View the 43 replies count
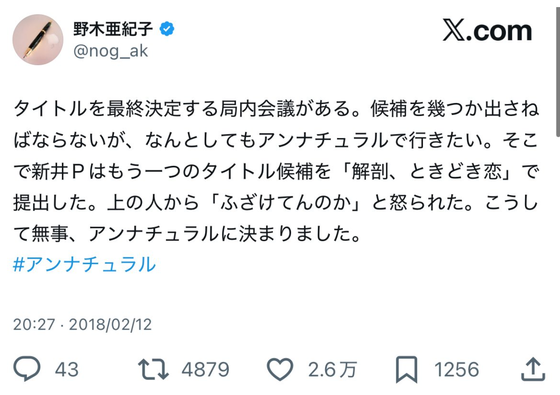The height and width of the screenshot is (395, 560). coord(67,370)
